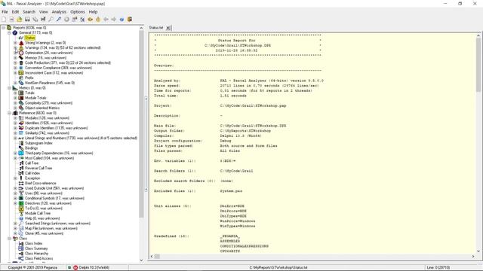
Task: Click the NextGen Readiness report icon
Action: (21, 83)
